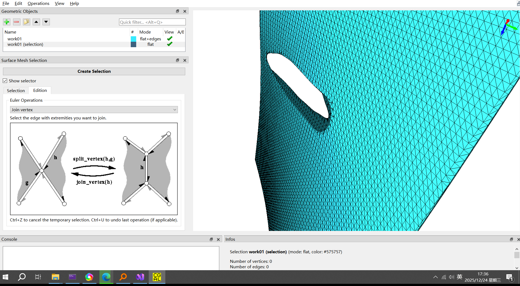Click the View column header
Image resolution: width=520 pixels, height=286 pixels.
169,32
